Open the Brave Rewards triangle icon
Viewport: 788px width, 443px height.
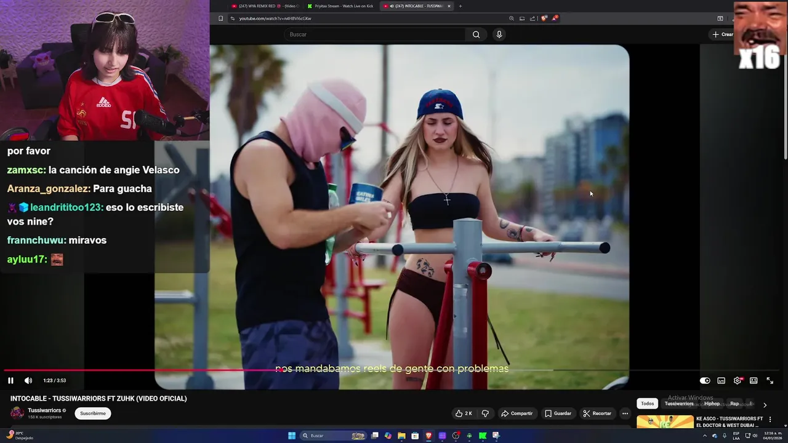point(555,18)
